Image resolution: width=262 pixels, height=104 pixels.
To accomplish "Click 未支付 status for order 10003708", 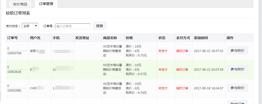I will click(163, 51).
